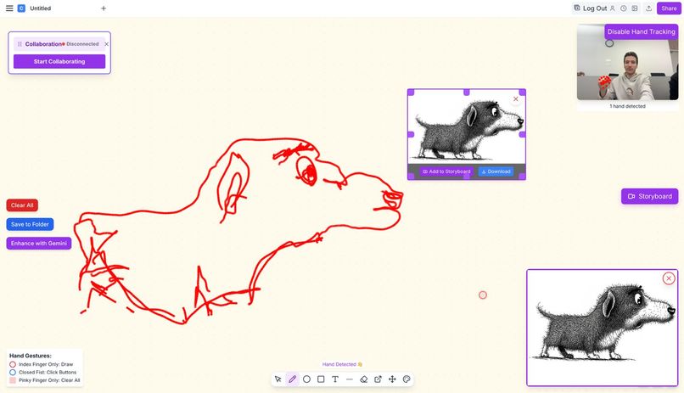Click the top-middle resize handle of selected image

point(466,92)
